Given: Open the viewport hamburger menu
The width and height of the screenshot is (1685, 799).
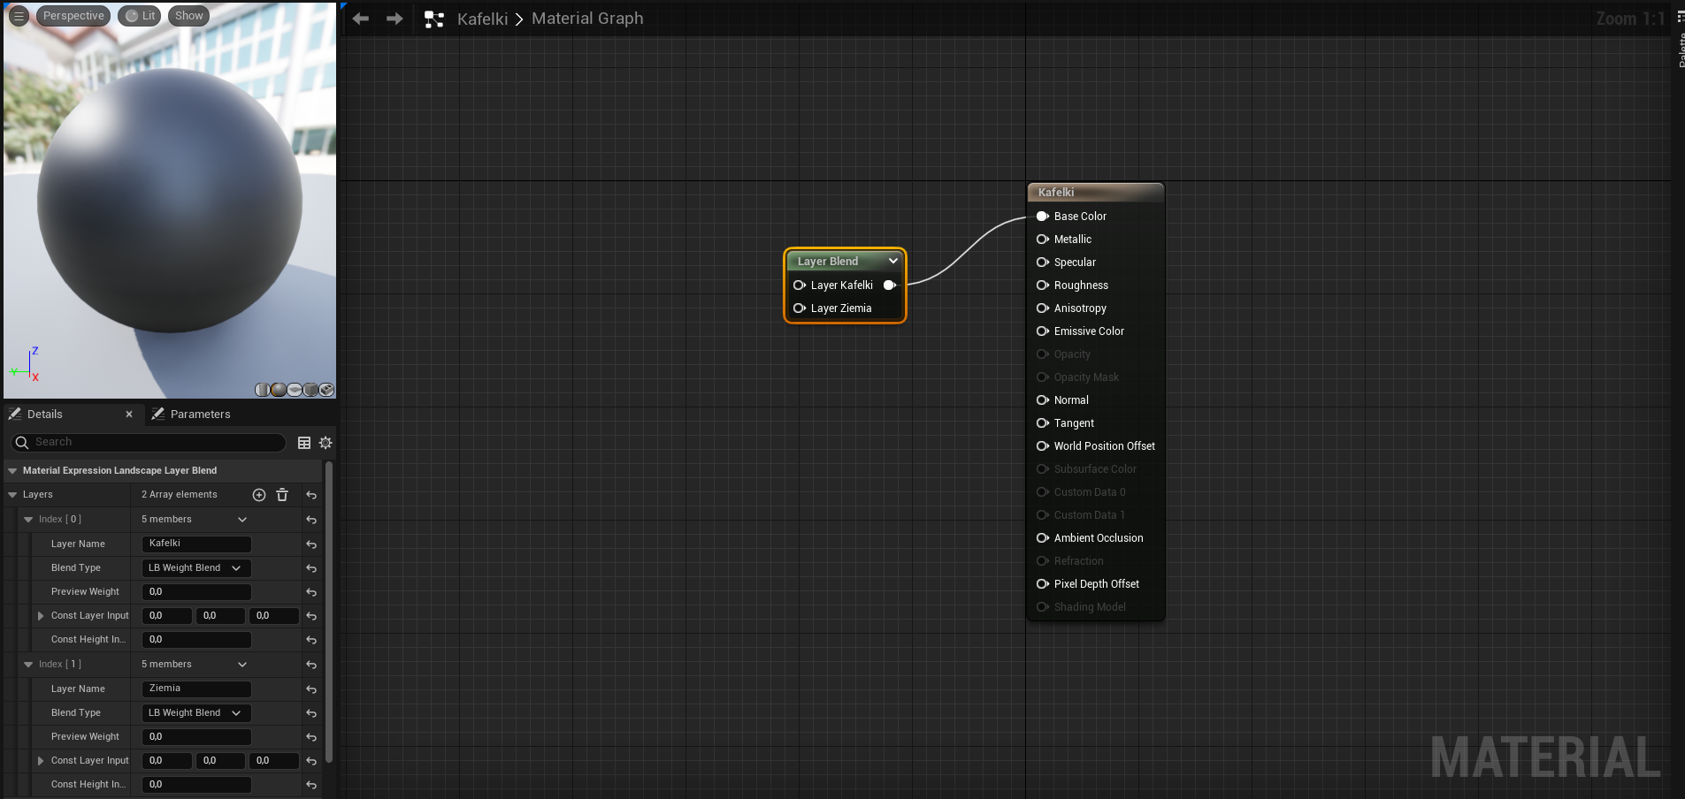Looking at the screenshot, I should 18,15.
